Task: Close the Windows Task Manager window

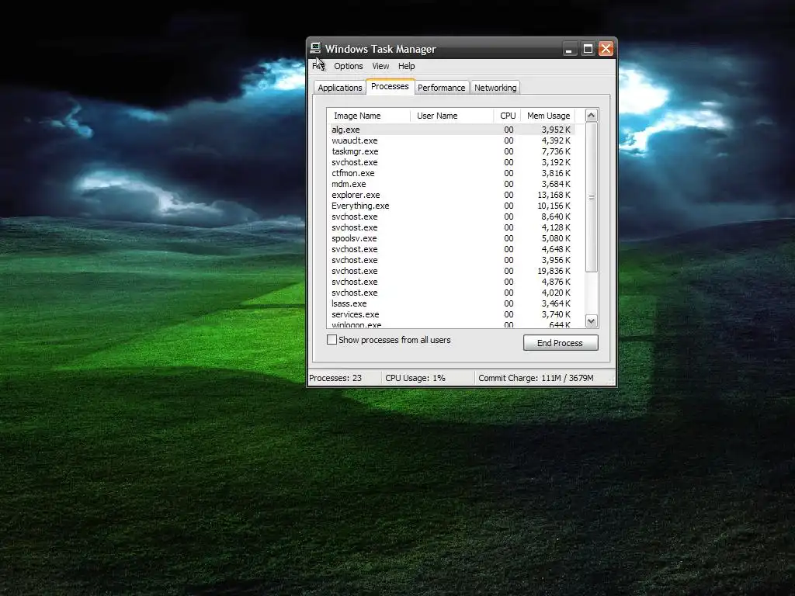Action: coord(606,49)
